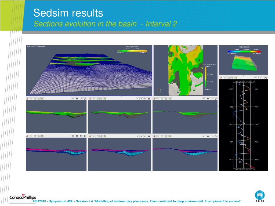Open view options in right pink-cyan section view
The height and width of the screenshot is (206, 275).
(x=162, y=136)
